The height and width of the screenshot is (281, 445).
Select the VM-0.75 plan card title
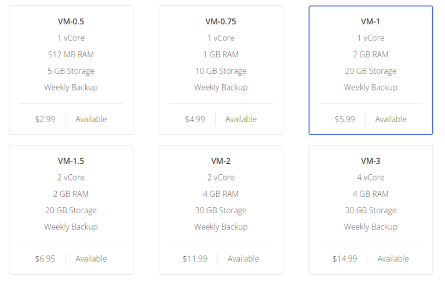221,21
